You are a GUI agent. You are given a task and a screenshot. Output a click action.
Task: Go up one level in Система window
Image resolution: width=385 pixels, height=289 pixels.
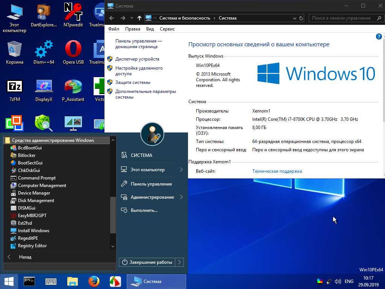point(139,18)
